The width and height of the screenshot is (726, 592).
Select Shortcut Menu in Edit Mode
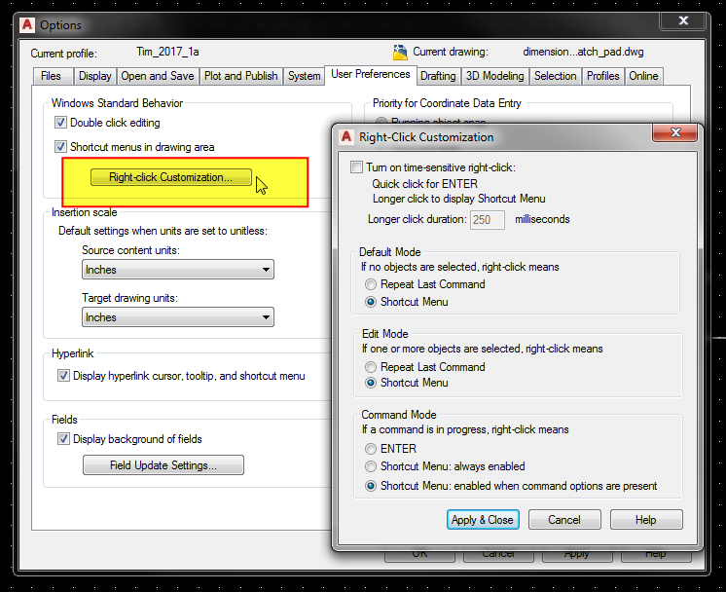(371, 383)
